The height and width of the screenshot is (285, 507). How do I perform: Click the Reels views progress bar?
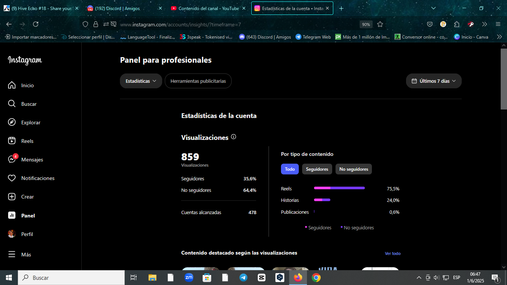click(x=339, y=188)
